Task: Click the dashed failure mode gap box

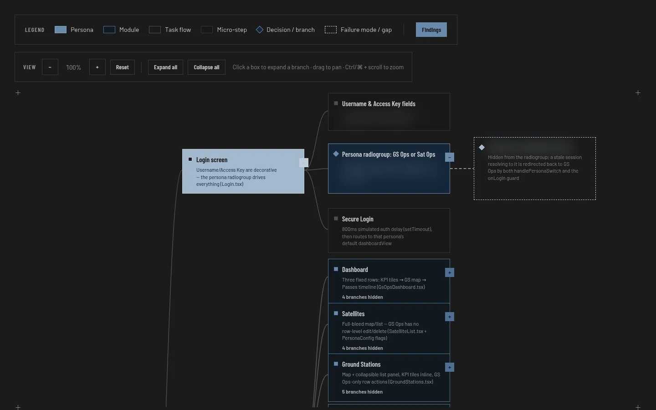Action: pyautogui.click(x=535, y=169)
